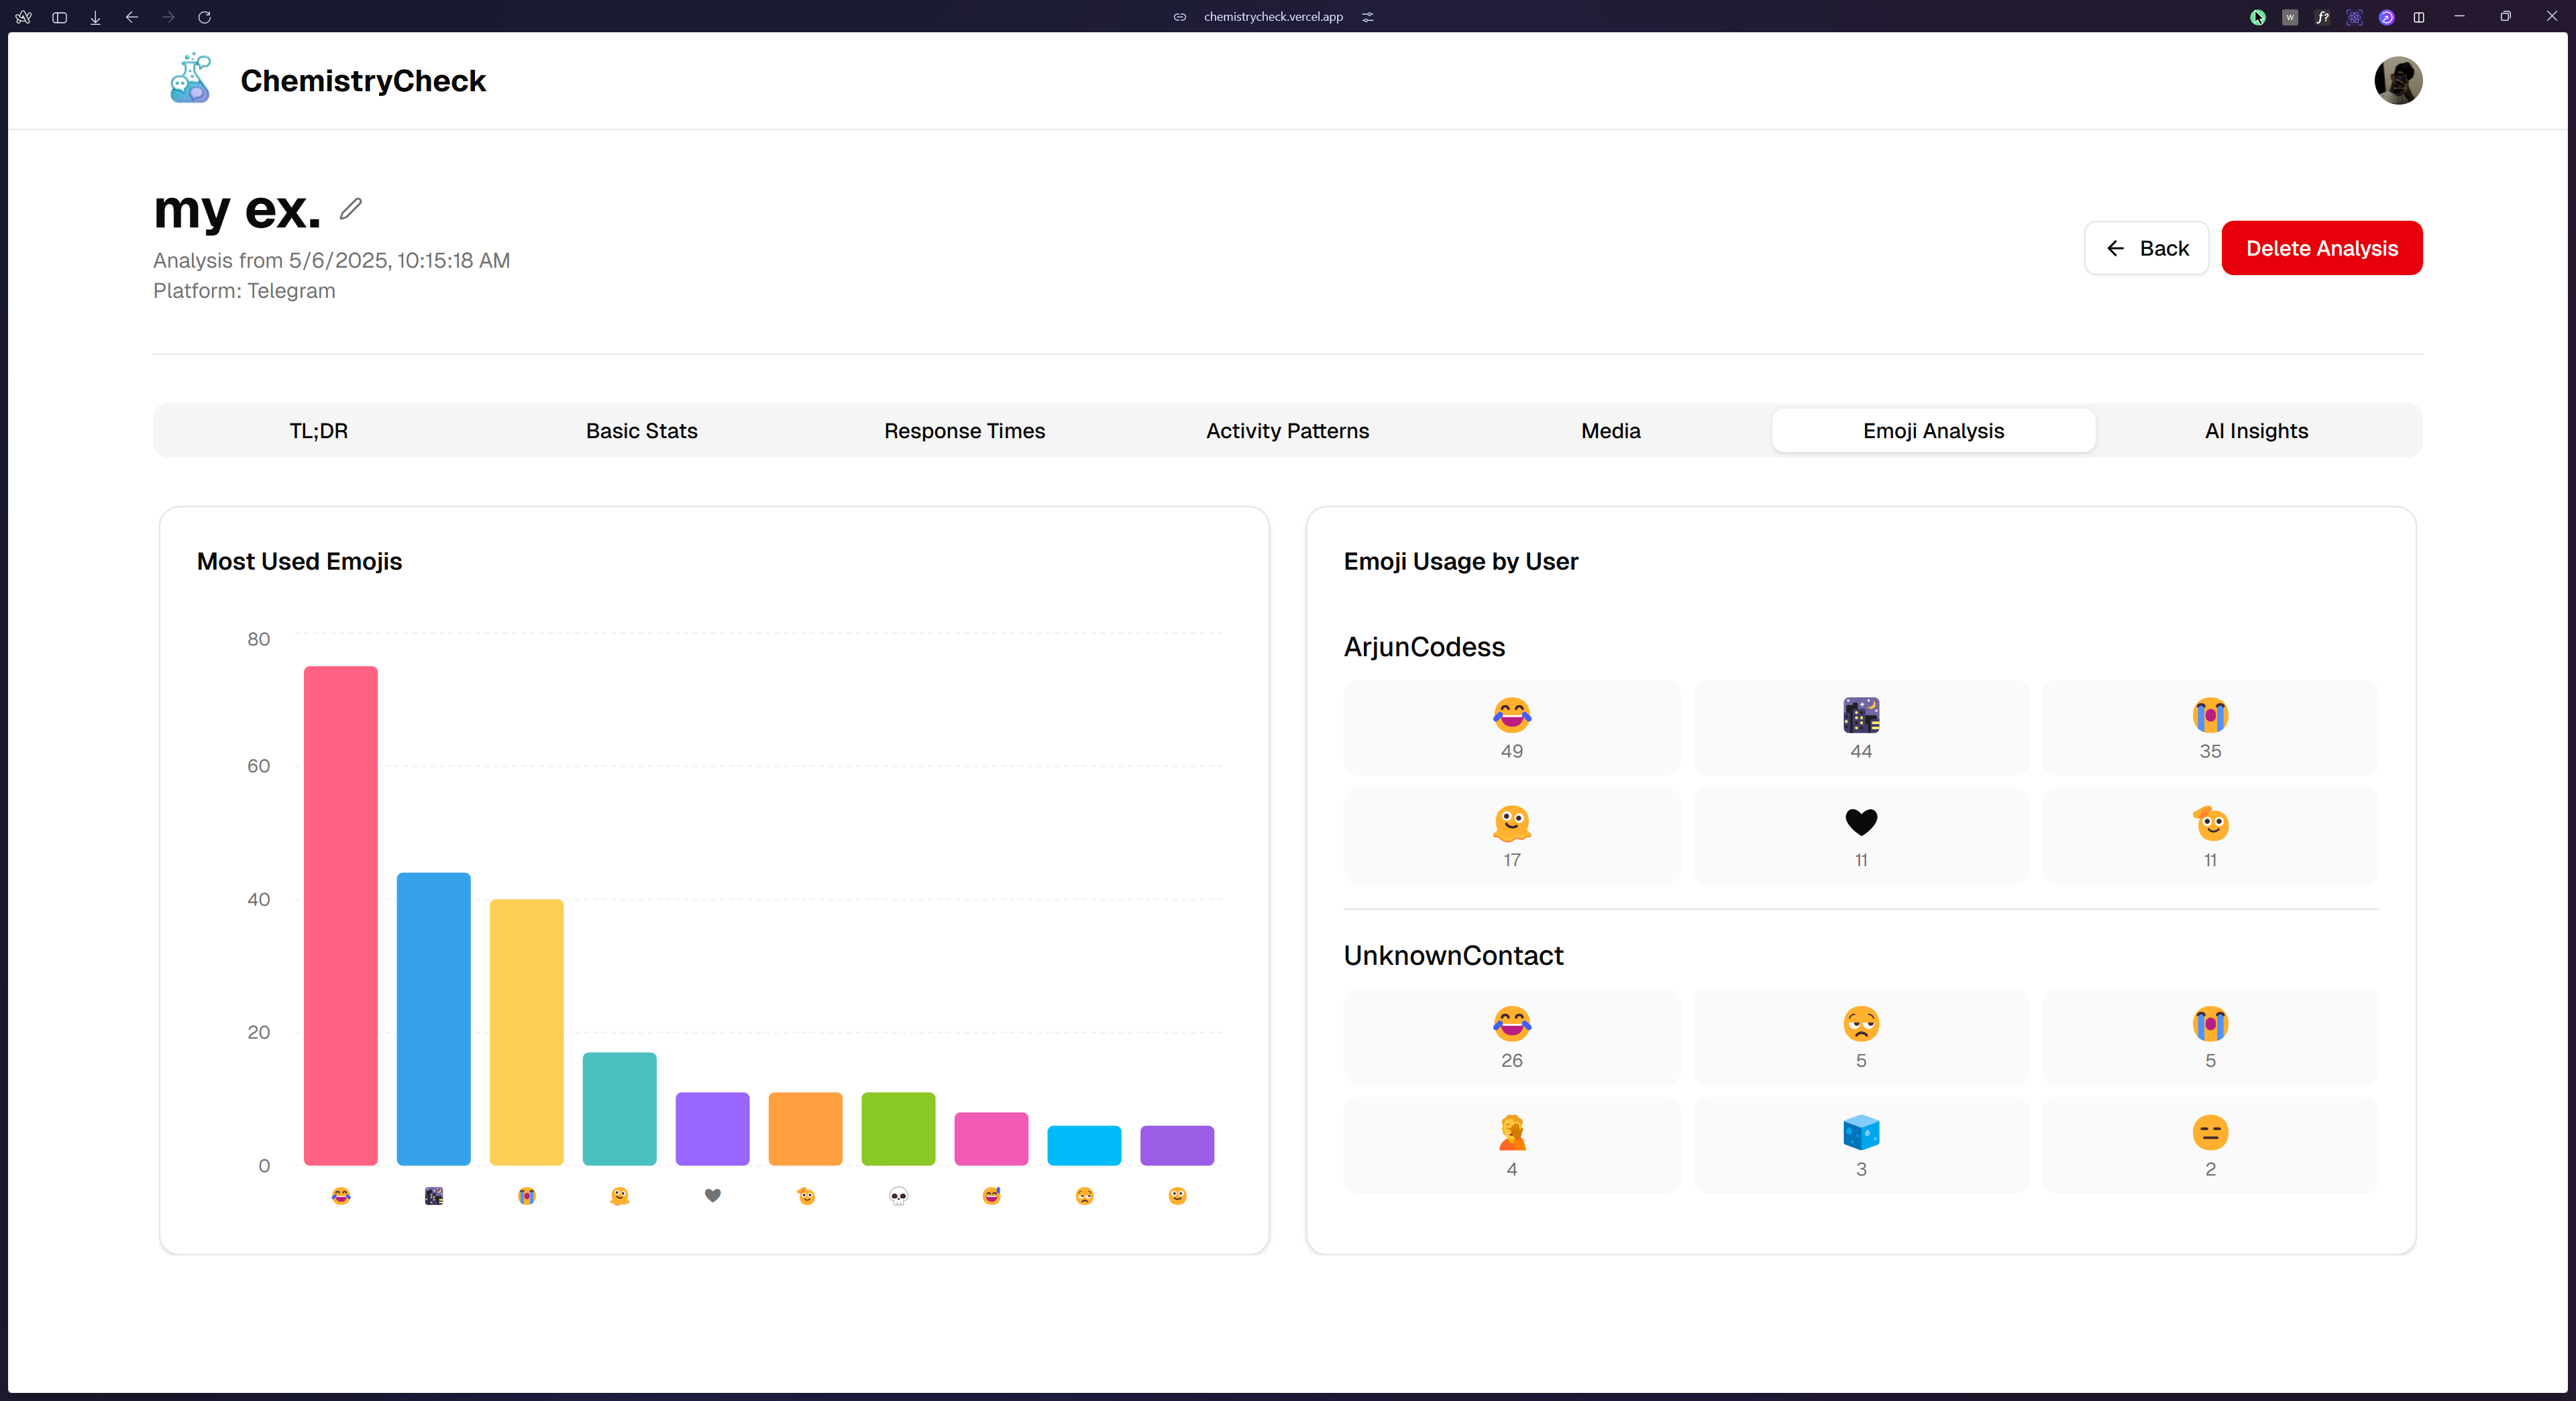Click the split view icon in title bar
2576x1401 pixels.
[2418, 17]
